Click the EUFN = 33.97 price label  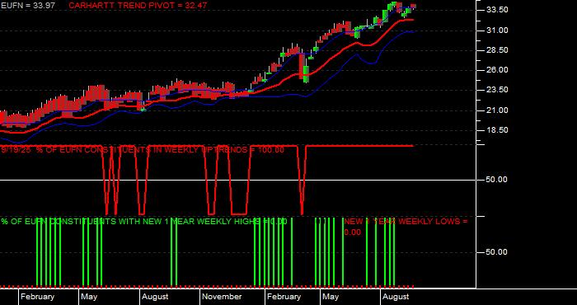[x=28, y=6]
